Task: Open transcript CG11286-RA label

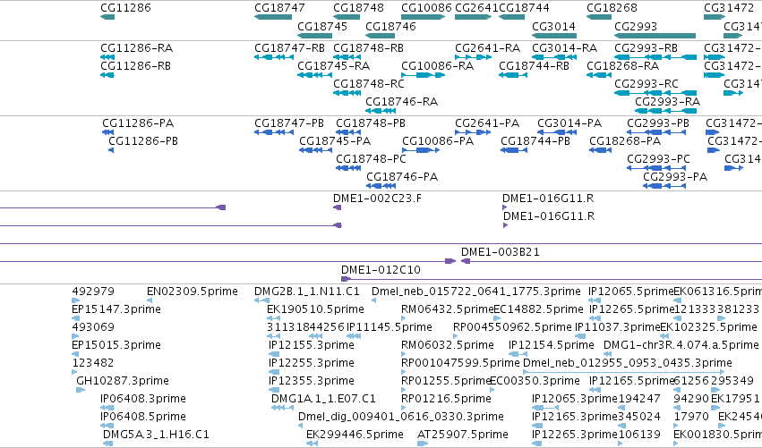Action: [x=137, y=48]
